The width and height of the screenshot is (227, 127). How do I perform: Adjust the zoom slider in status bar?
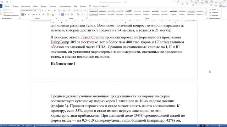[x=219, y=126]
